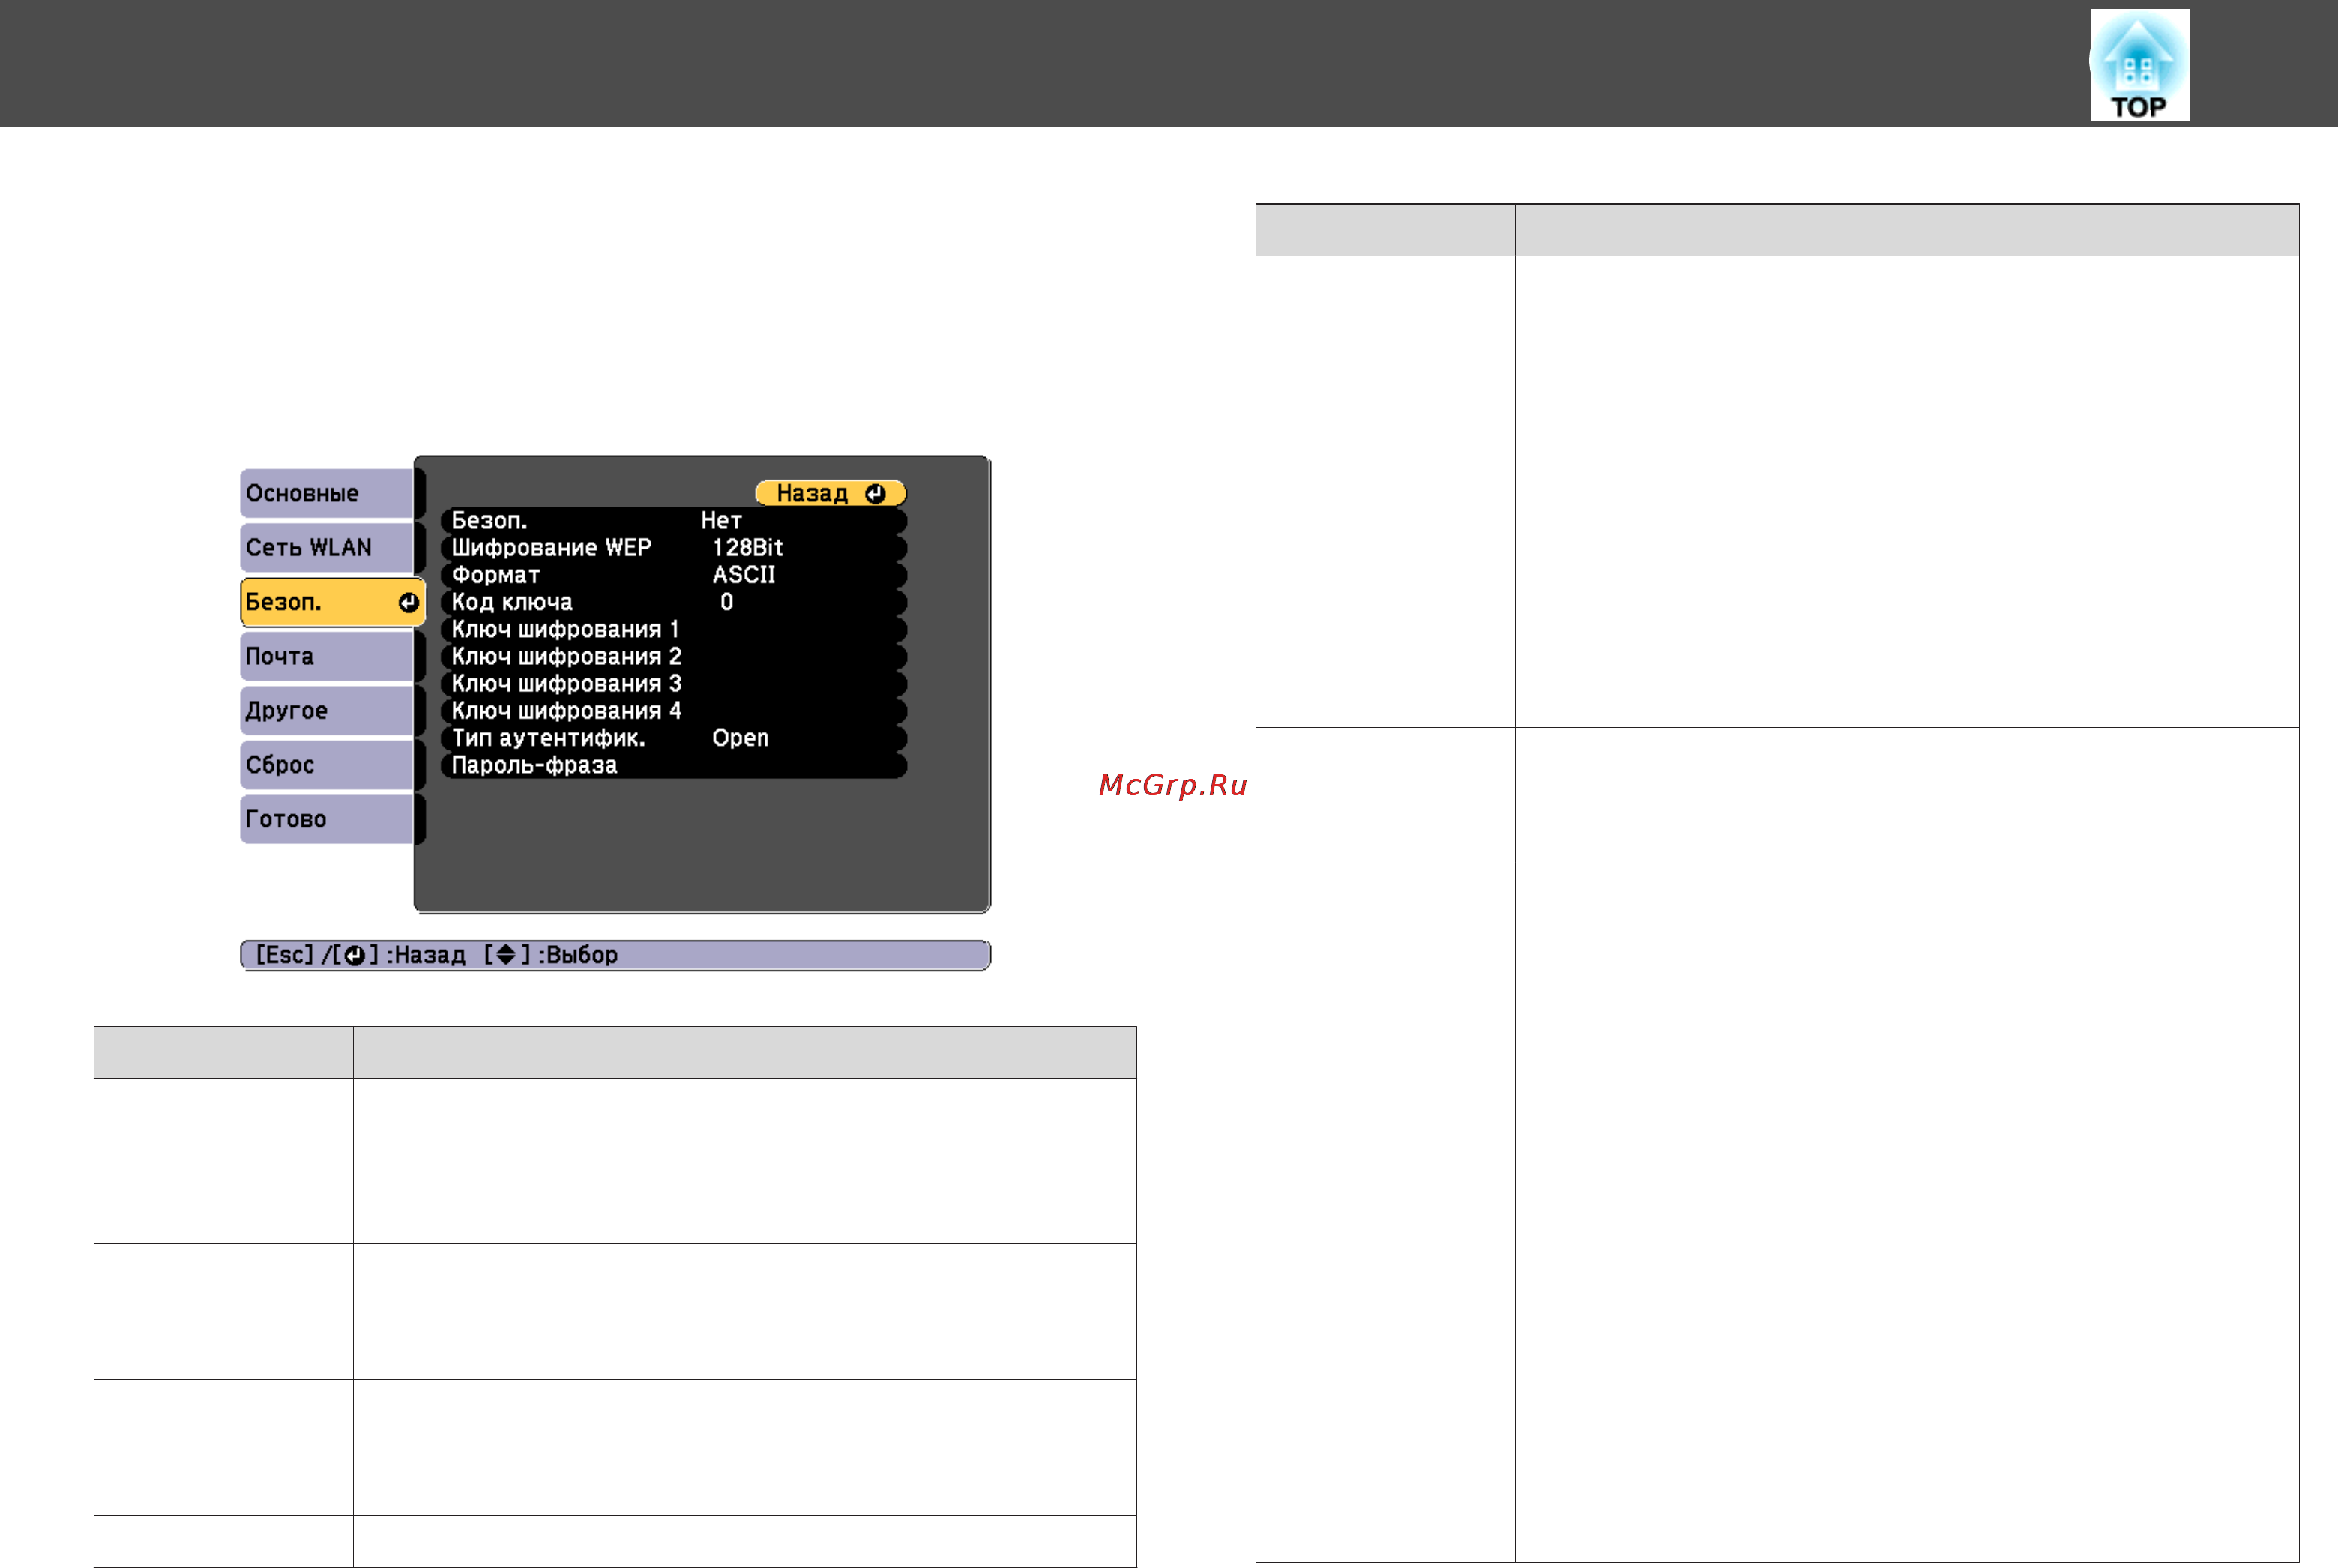Click the McGrp.Ru watermark link
Viewport: 2338px width, 1568px height.
point(1173,785)
